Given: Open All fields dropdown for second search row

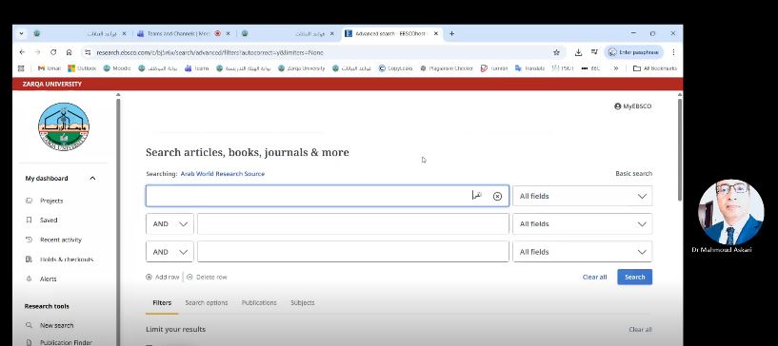Looking at the screenshot, I should point(583,223).
